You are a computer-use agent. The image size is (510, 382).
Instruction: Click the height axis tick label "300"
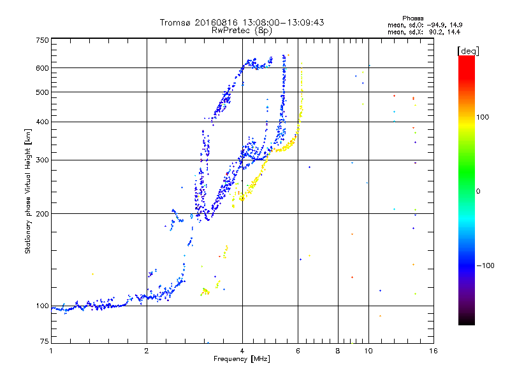42,160
